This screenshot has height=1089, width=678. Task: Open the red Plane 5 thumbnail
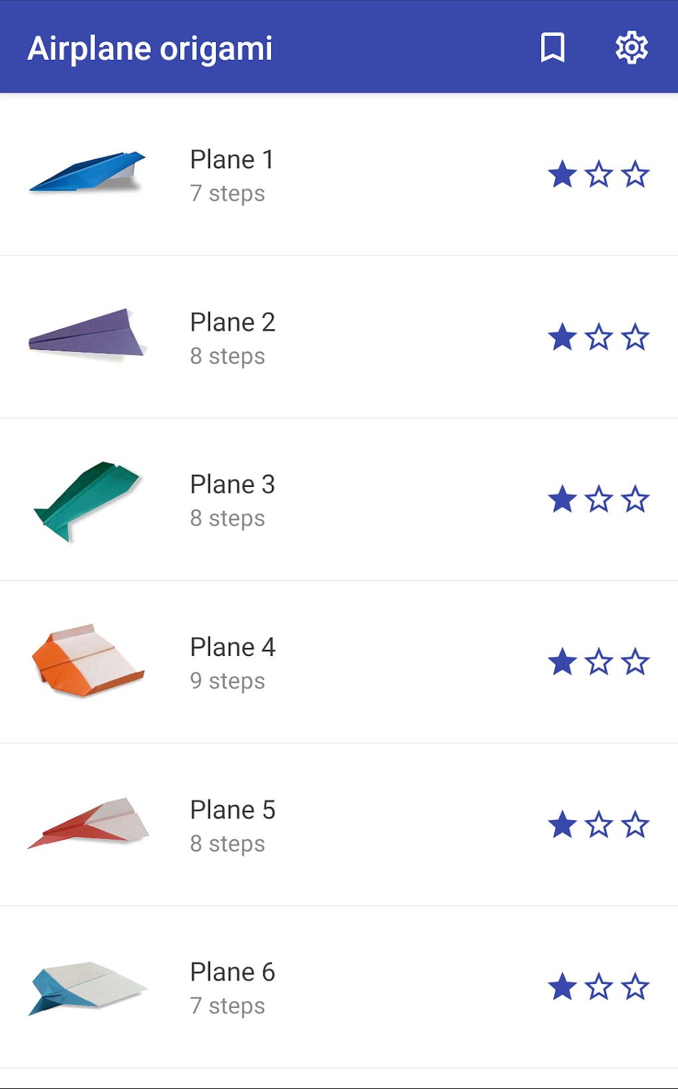[87, 824]
